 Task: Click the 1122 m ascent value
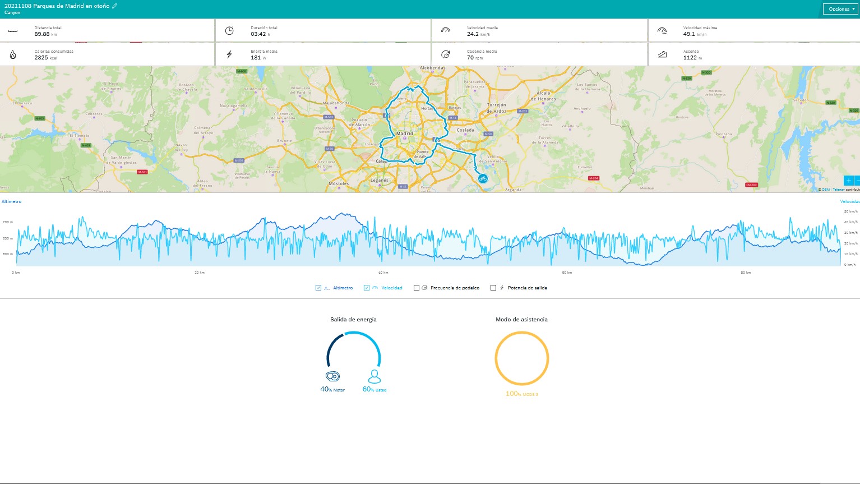pos(692,58)
